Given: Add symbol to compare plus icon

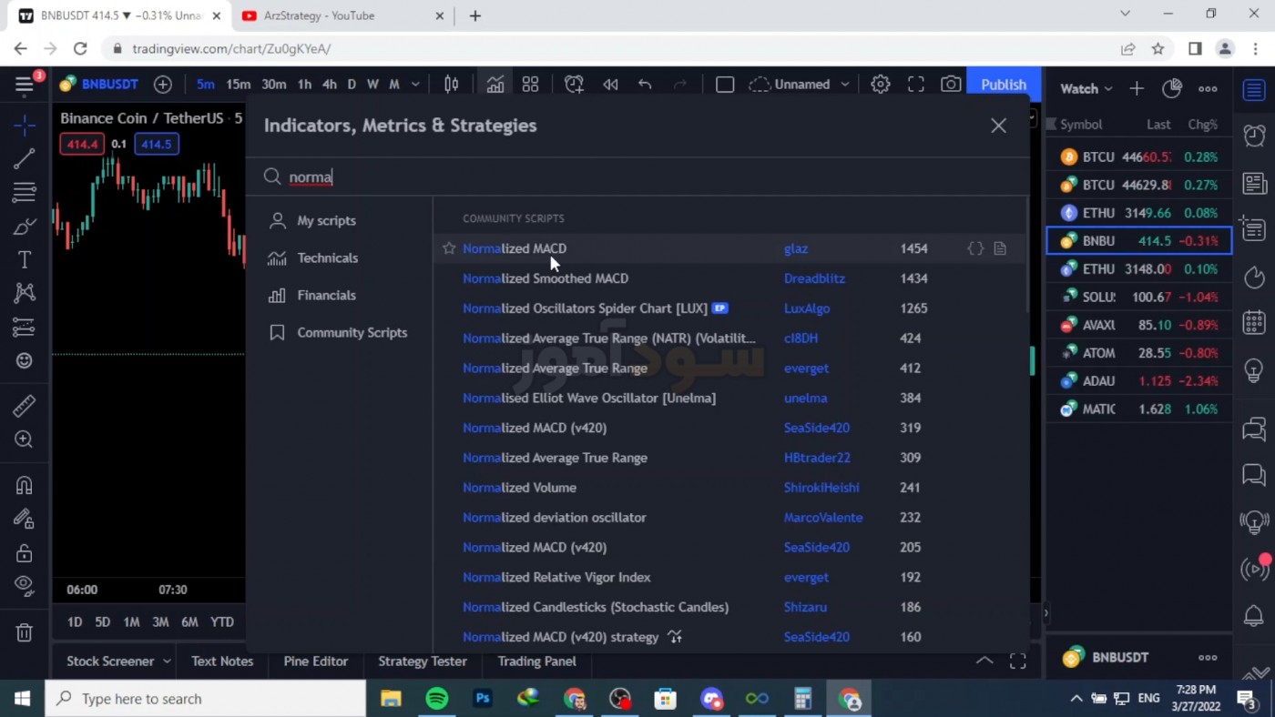Looking at the screenshot, I should pos(162,85).
